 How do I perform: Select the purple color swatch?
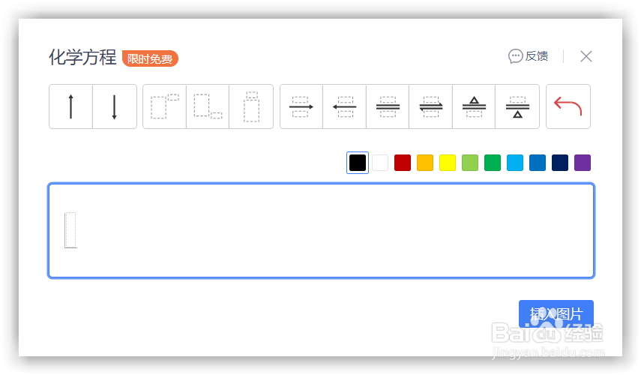pos(583,163)
